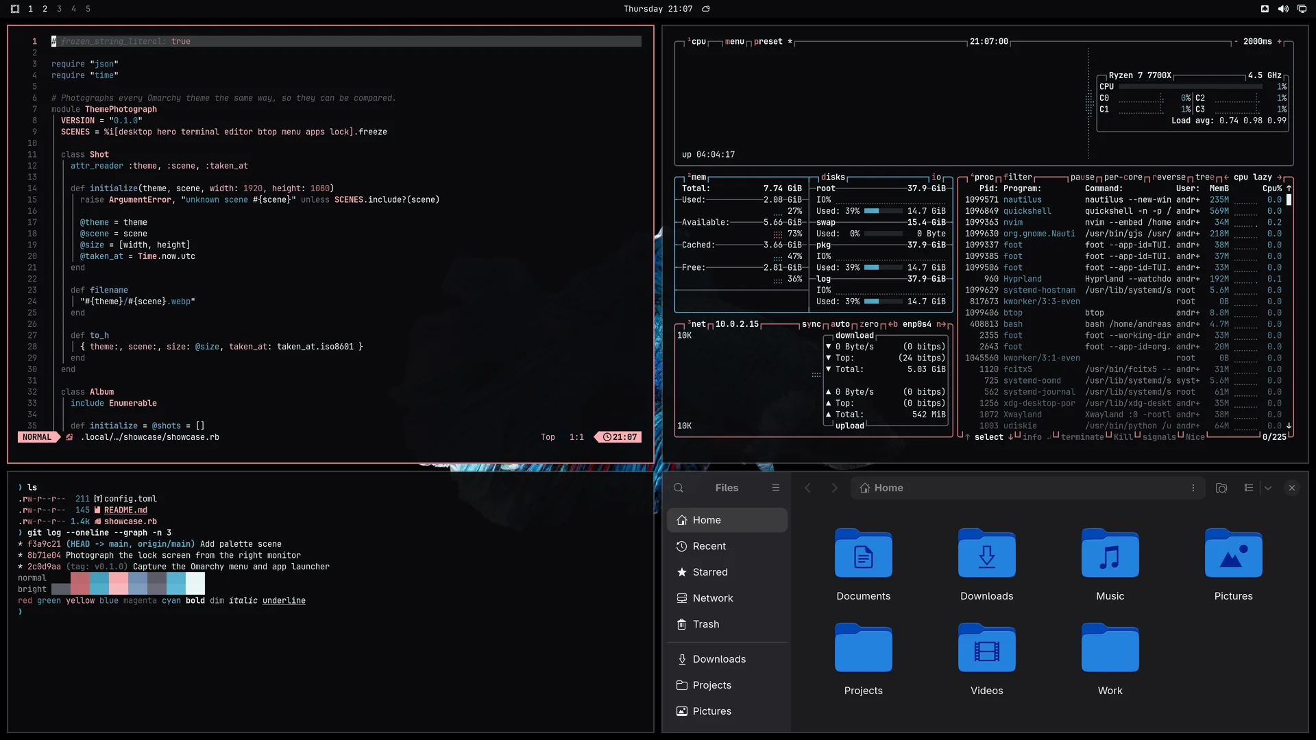Open the Omarchy menu icon in the top bar
The width and height of the screenshot is (1316, 740).
(x=15, y=9)
